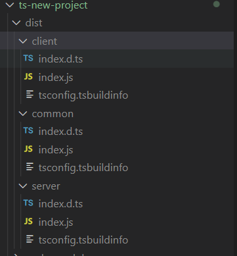Click file icon of client tsconfig.tsbuildinfo
The image size is (237, 256).
tap(30, 95)
